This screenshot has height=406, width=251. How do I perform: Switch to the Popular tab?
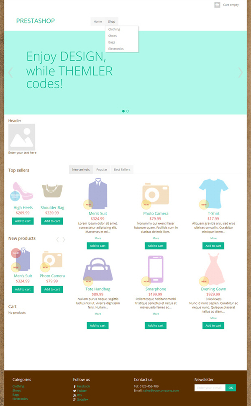(102, 170)
